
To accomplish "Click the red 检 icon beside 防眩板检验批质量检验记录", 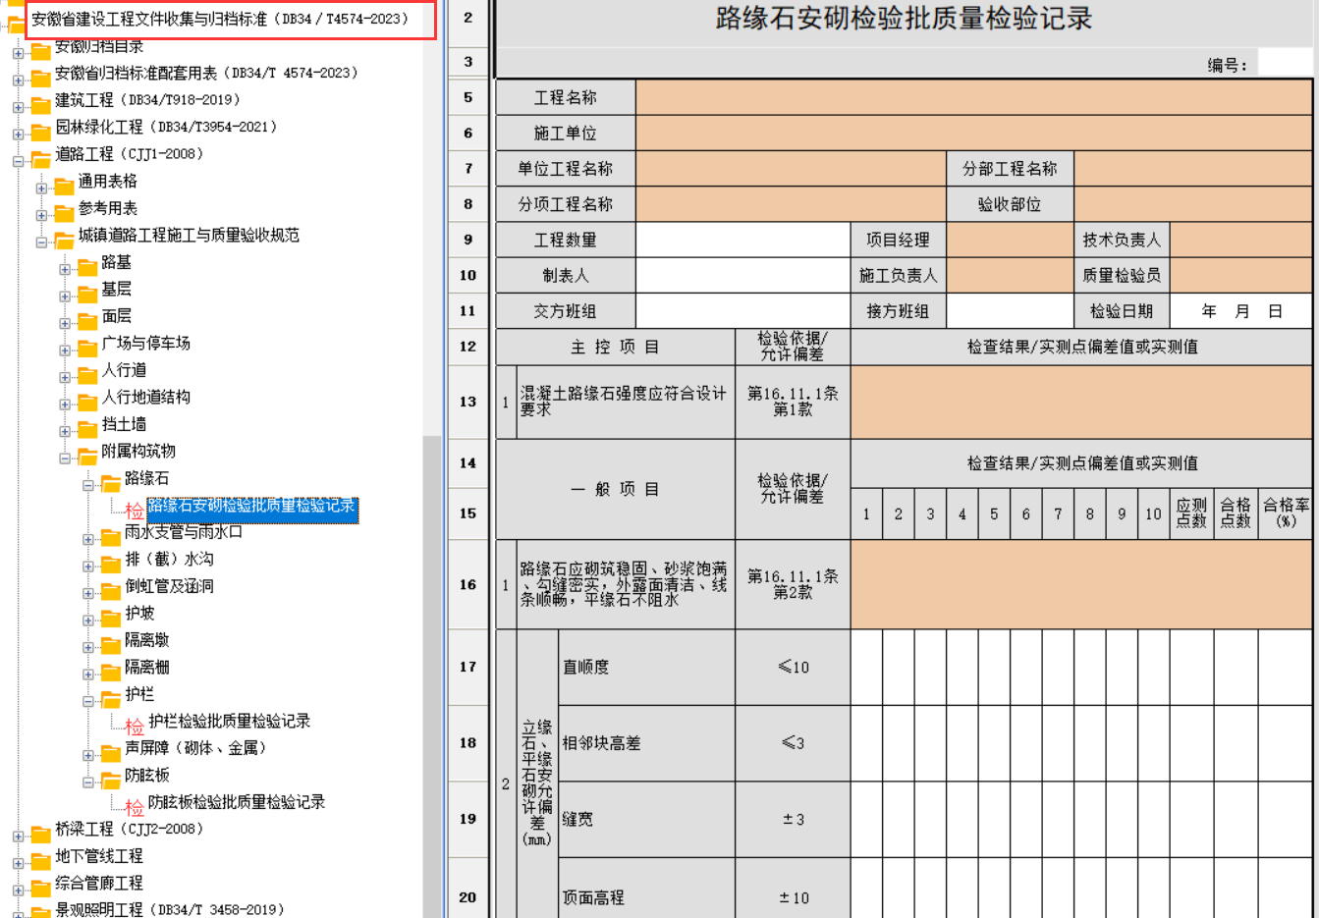I will click(x=135, y=807).
